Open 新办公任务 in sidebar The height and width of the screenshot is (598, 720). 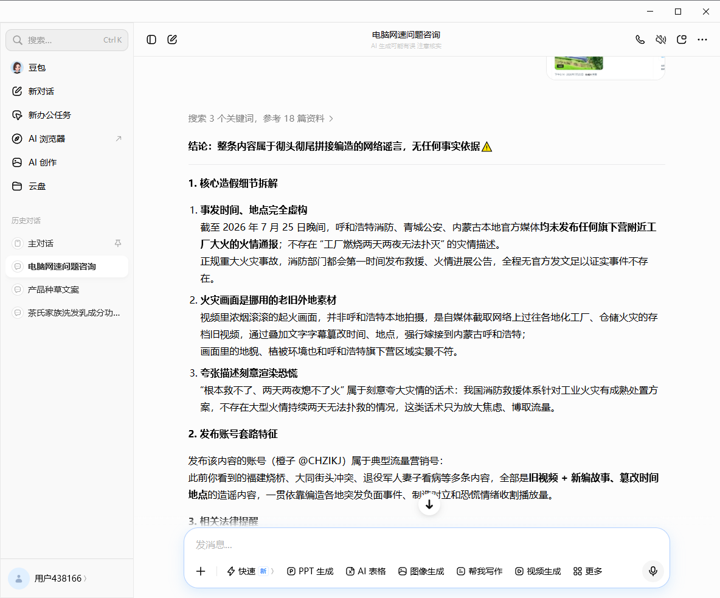pos(67,115)
